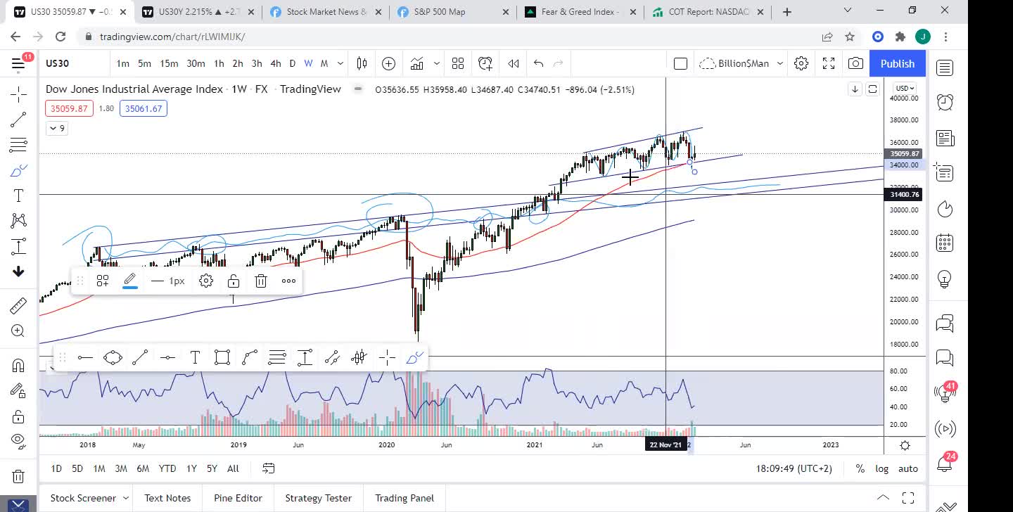The width and height of the screenshot is (1013, 512).
Task: Switch to the 1h timeframe
Action: 219,63
